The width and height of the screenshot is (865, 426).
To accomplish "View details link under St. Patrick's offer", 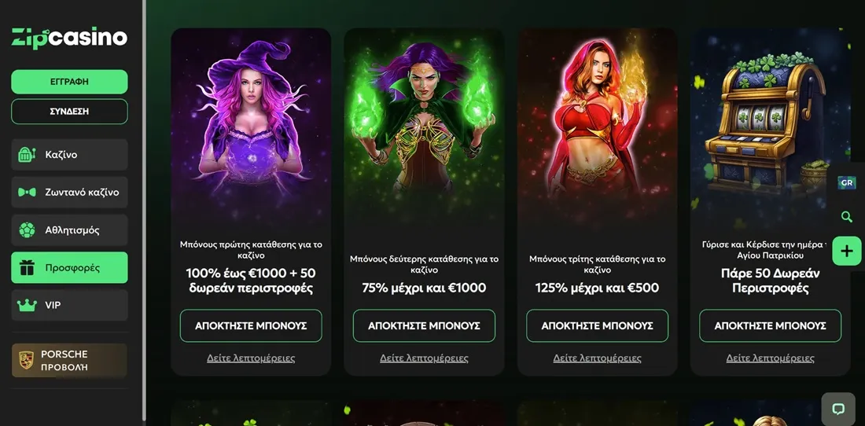I will (770, 358).
